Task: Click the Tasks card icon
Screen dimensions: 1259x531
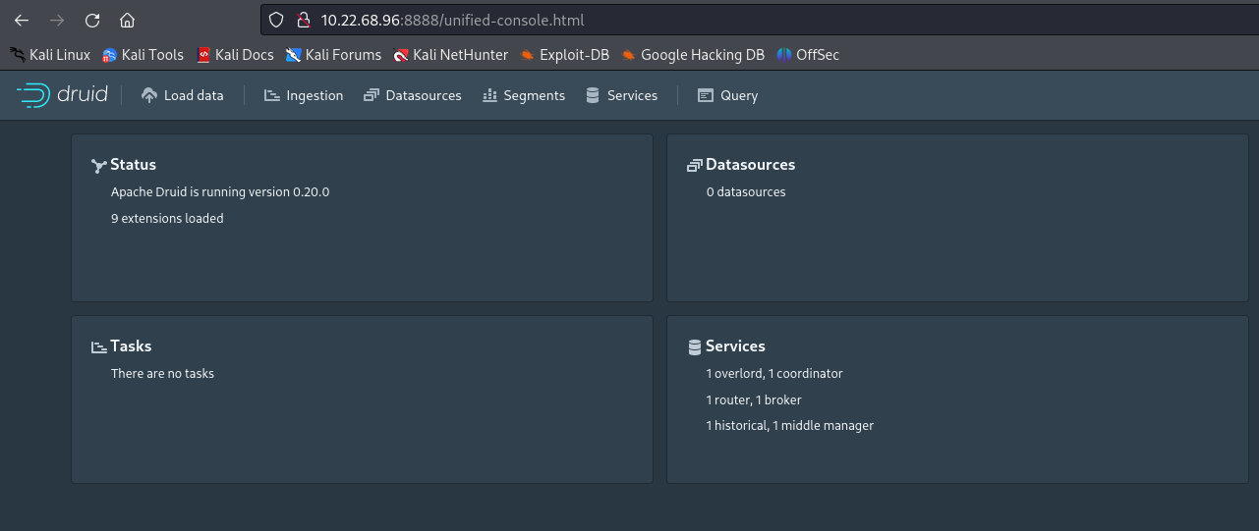Action: pyautogui.click(x=98, y=347)
